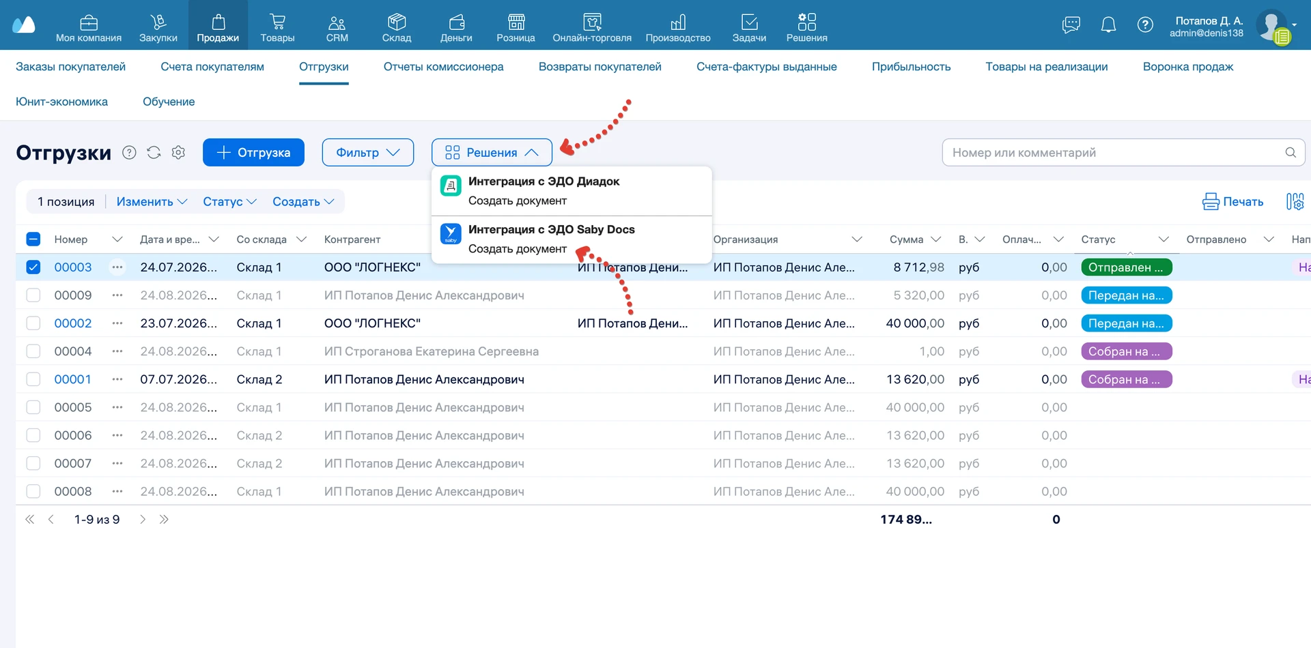Toggle the select-all header checkbox
This screenshot has height=648, width=1311.
(x=33, y=239)
